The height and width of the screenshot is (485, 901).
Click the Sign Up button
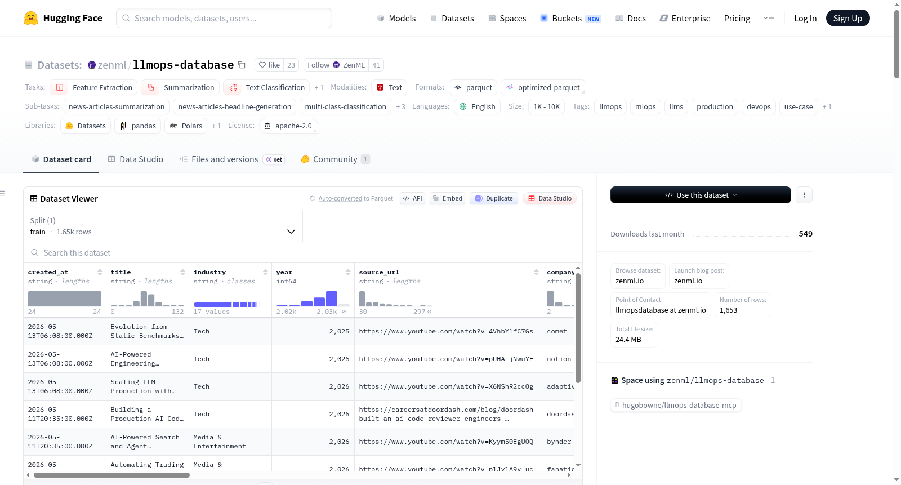click(848, 18)
